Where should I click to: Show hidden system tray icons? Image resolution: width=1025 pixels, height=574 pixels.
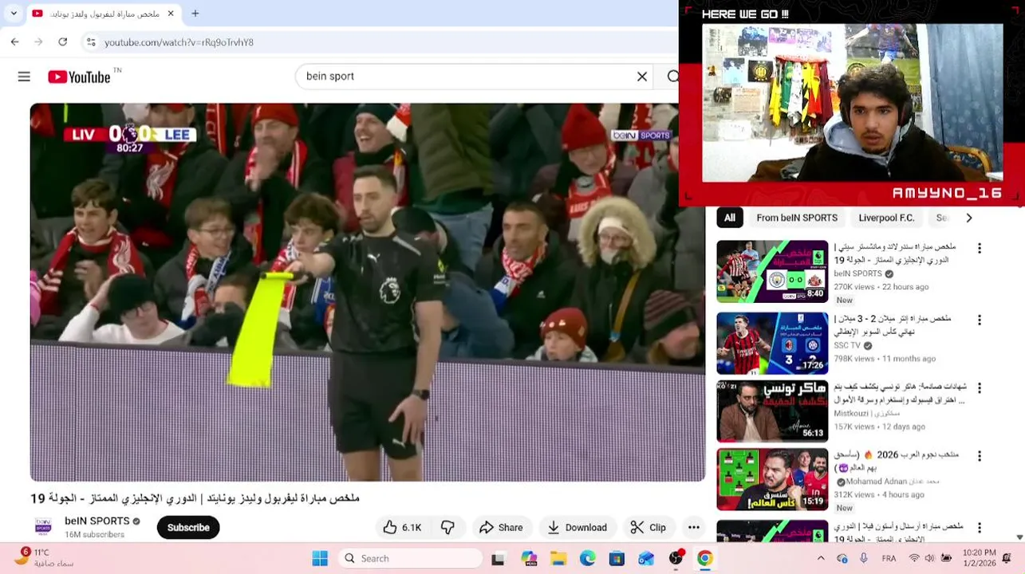[x=821, y=558]
